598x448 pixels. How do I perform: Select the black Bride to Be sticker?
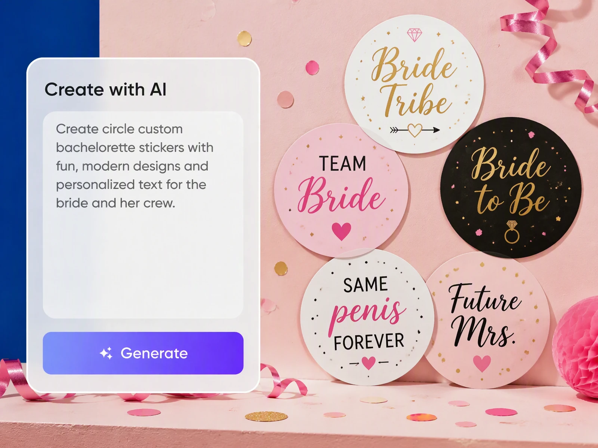tap(511, 188)
